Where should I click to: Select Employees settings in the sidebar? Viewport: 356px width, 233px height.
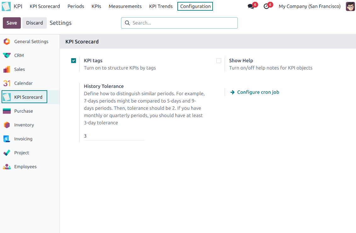(25, 167)
